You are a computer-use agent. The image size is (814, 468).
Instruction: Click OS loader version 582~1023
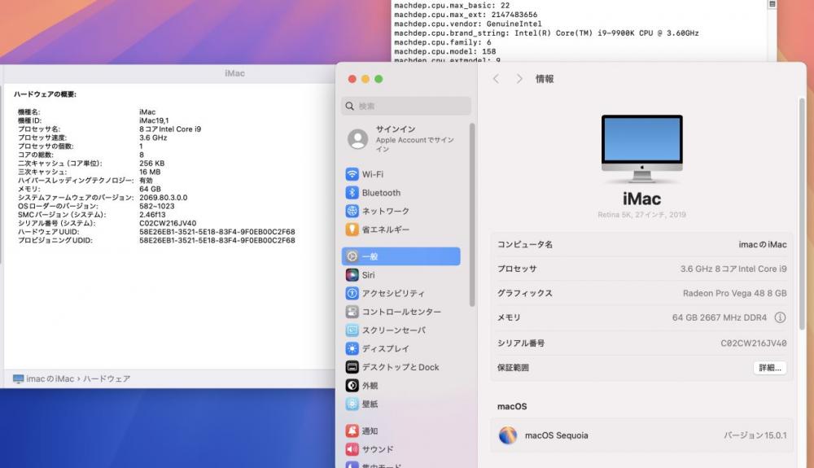click(156, 206)
